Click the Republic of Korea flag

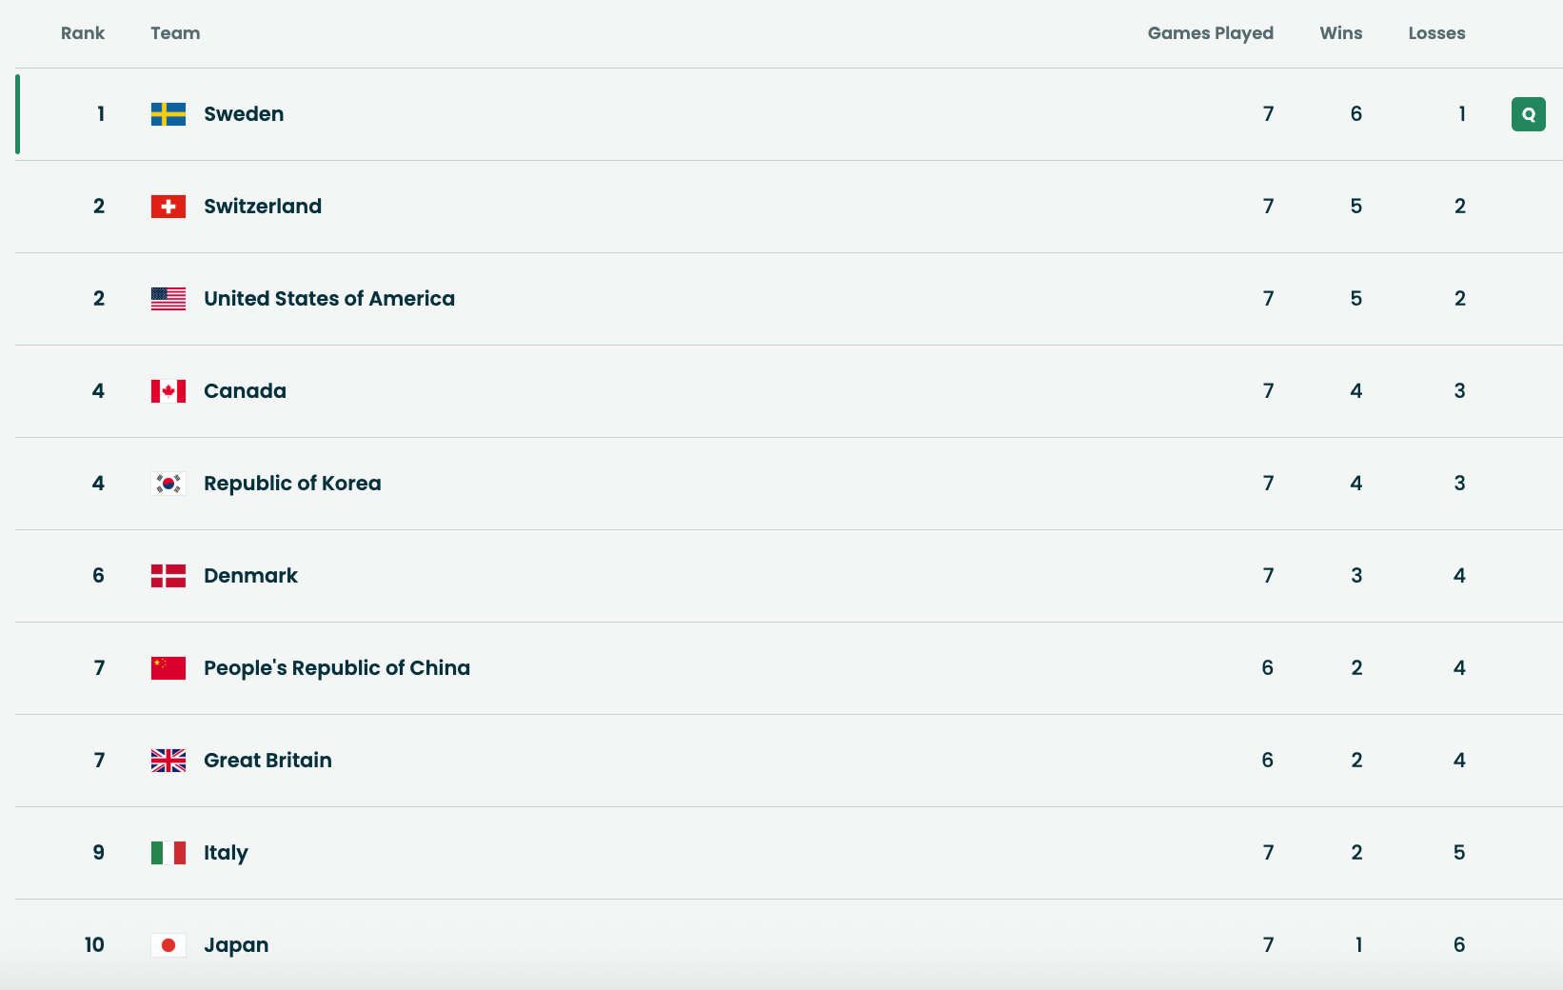[168, 484]
